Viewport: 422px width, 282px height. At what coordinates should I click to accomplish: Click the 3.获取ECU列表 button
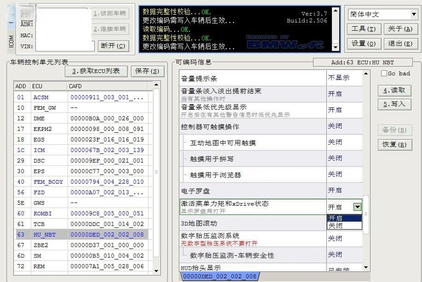[x=96, y=71]
